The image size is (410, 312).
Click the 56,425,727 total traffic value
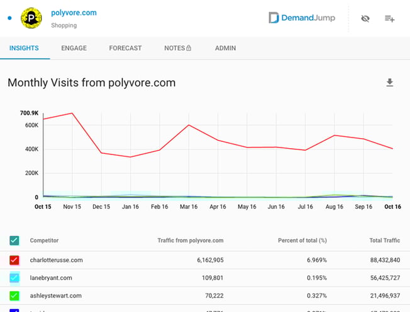coord(385,278)
